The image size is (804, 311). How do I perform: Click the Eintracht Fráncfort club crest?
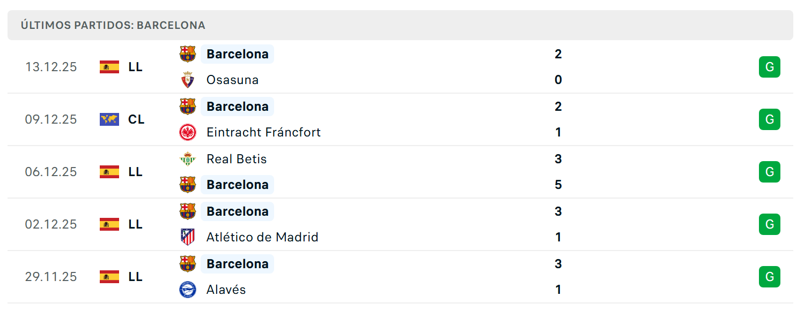point(188,132)
